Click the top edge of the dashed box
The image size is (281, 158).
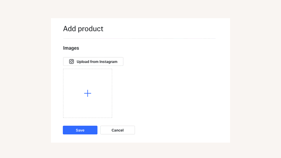tap(88, 69)
